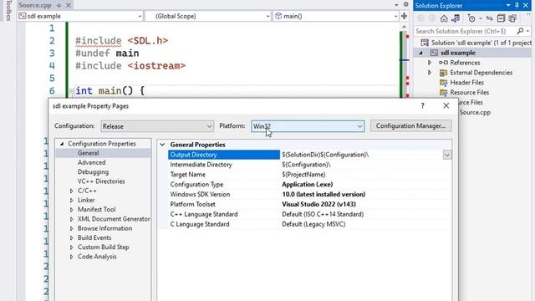
Task: Select the Target Name property row
Action: [309, 175]
